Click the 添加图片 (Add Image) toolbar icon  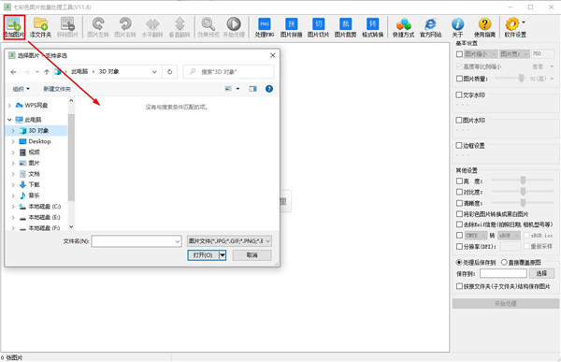pyautogui.click(x=14, y=27)
